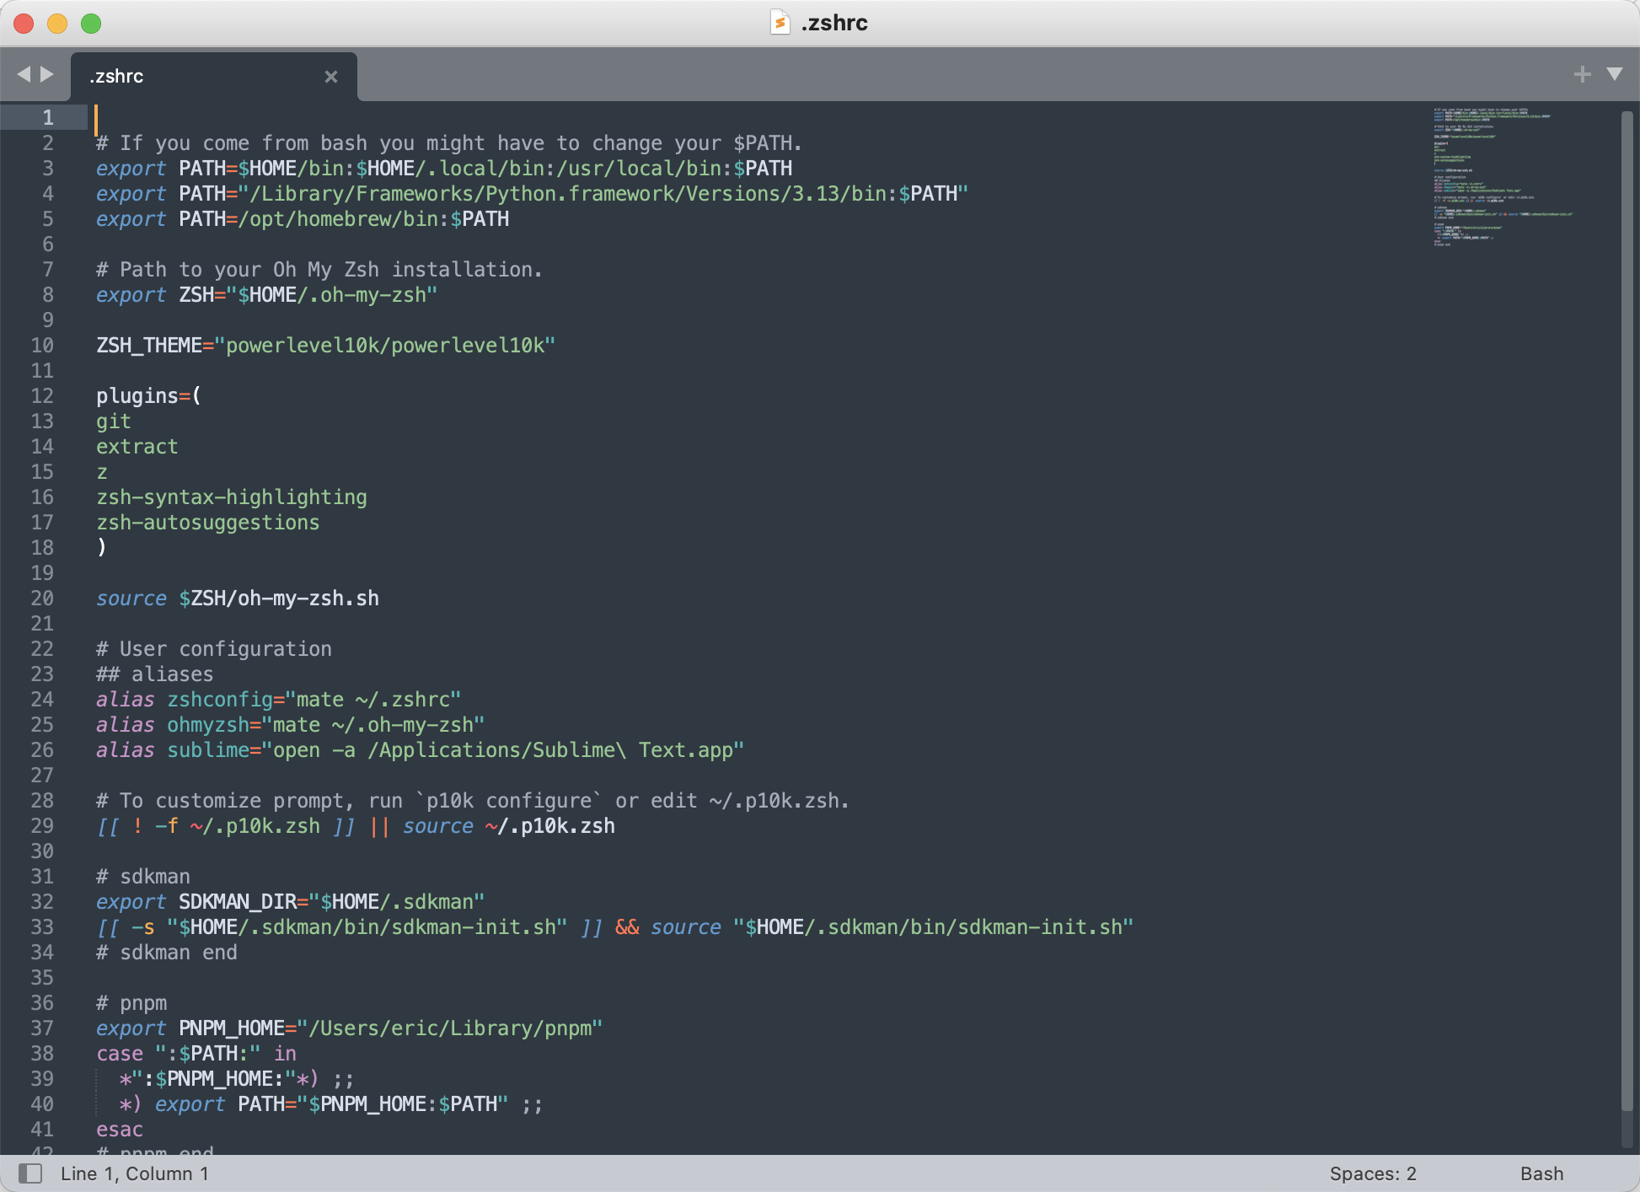This screenshot has width=1640, height=1192.
Task: Click the PNPM_HOME variable on line 37
Action: coord(232,1028)
